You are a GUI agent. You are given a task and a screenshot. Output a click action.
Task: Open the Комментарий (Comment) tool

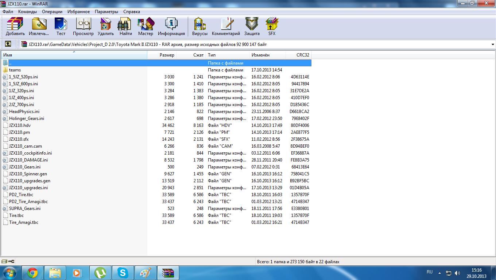click(226, 27)
